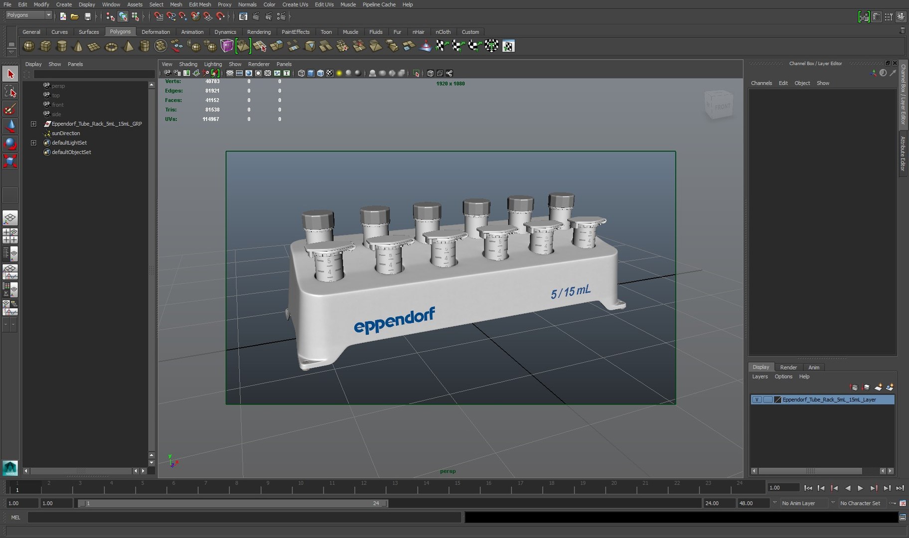Screen dimensions: 909x538
Task: Create a polygon cube from shelf
Action: pos(45,46)
